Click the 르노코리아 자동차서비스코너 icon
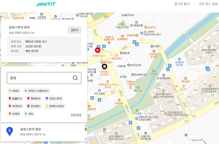The image size is (219, 144). (142, 33)
